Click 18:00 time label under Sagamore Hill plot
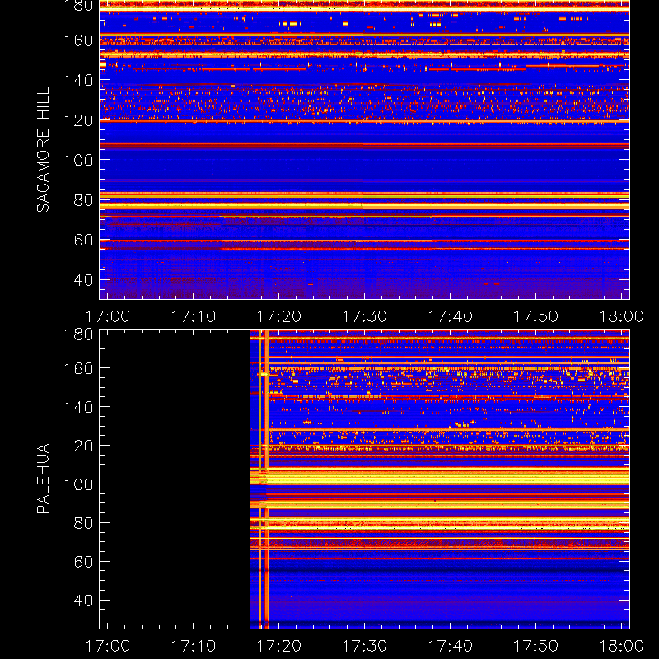This screenshot has height=659, width=659. click(622, 316)
